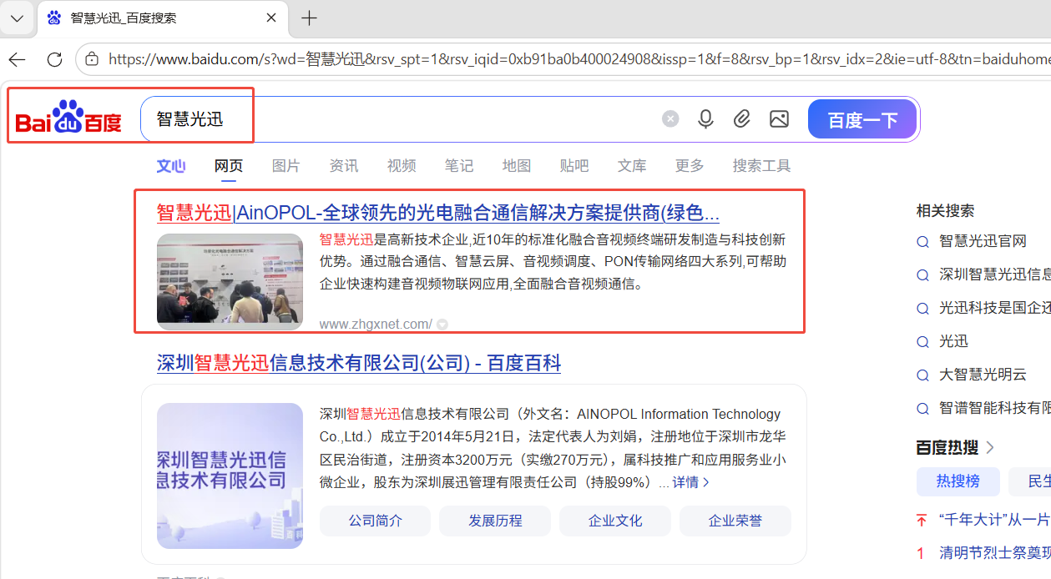The width and height of the screenshot is (1051, 579).
Task: Click the microphone voice search icon
Action: (x=705, y=119)
